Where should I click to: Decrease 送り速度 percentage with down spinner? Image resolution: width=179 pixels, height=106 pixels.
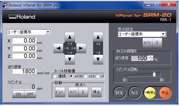(x=151, y=60)
